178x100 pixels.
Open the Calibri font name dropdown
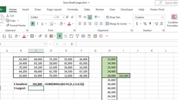54,17
